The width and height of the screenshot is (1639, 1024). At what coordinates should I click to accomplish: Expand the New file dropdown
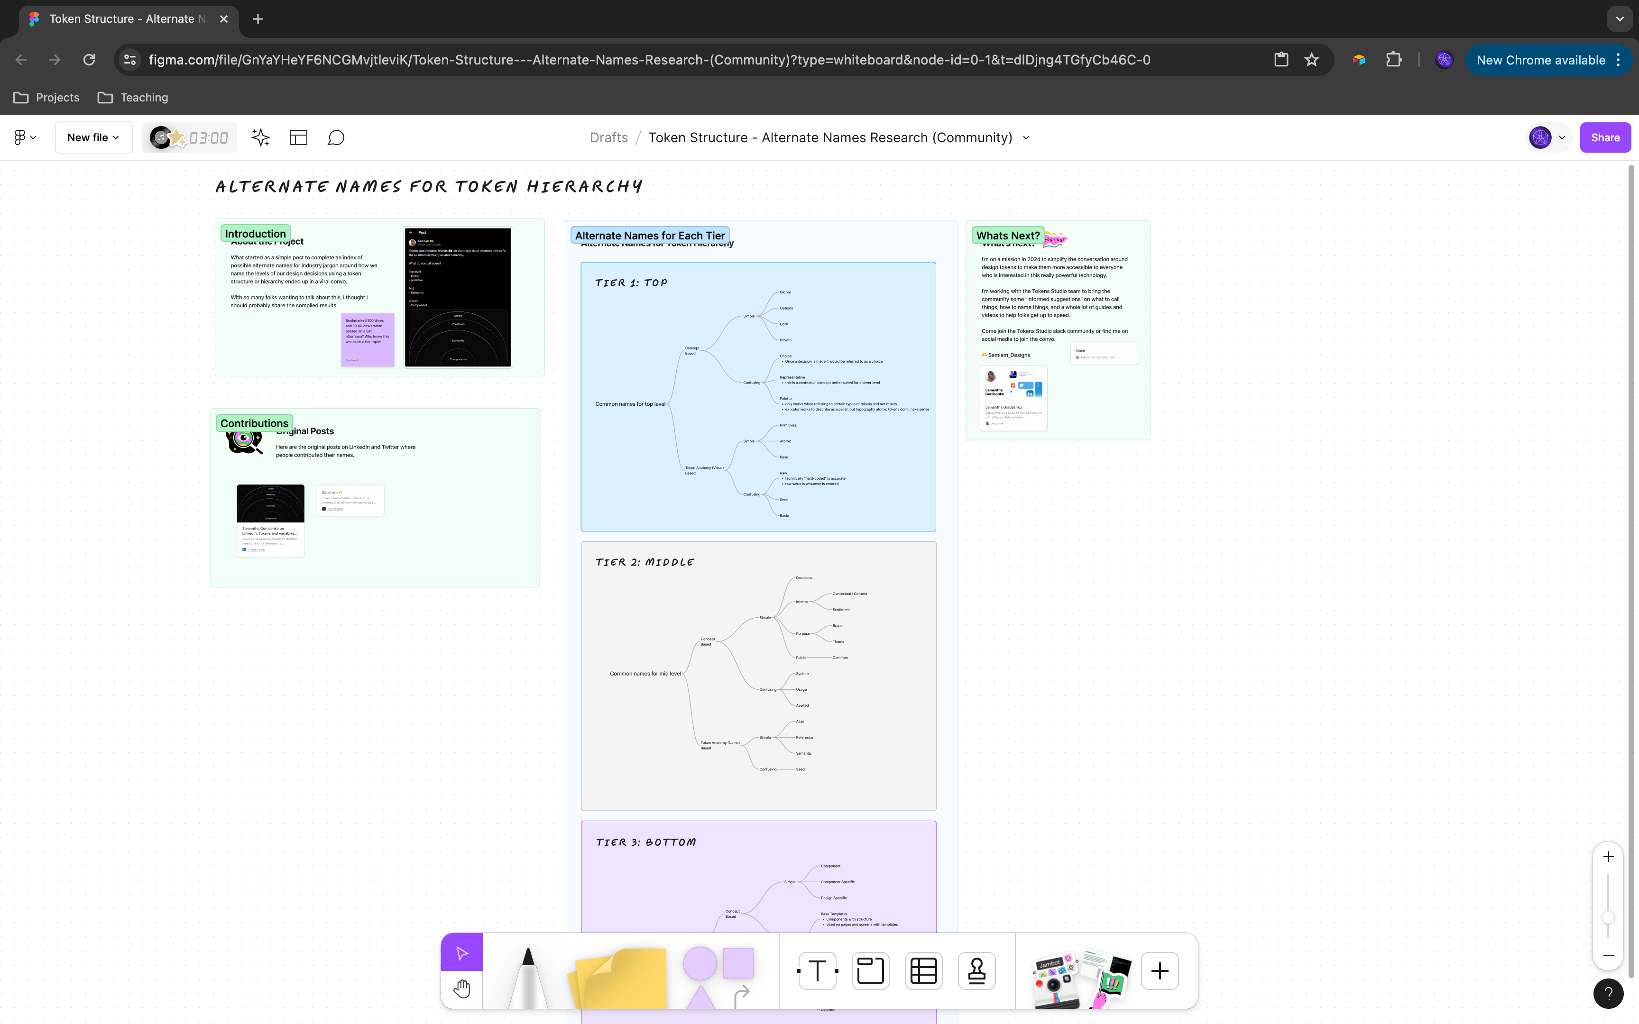(x=93, y=137)
